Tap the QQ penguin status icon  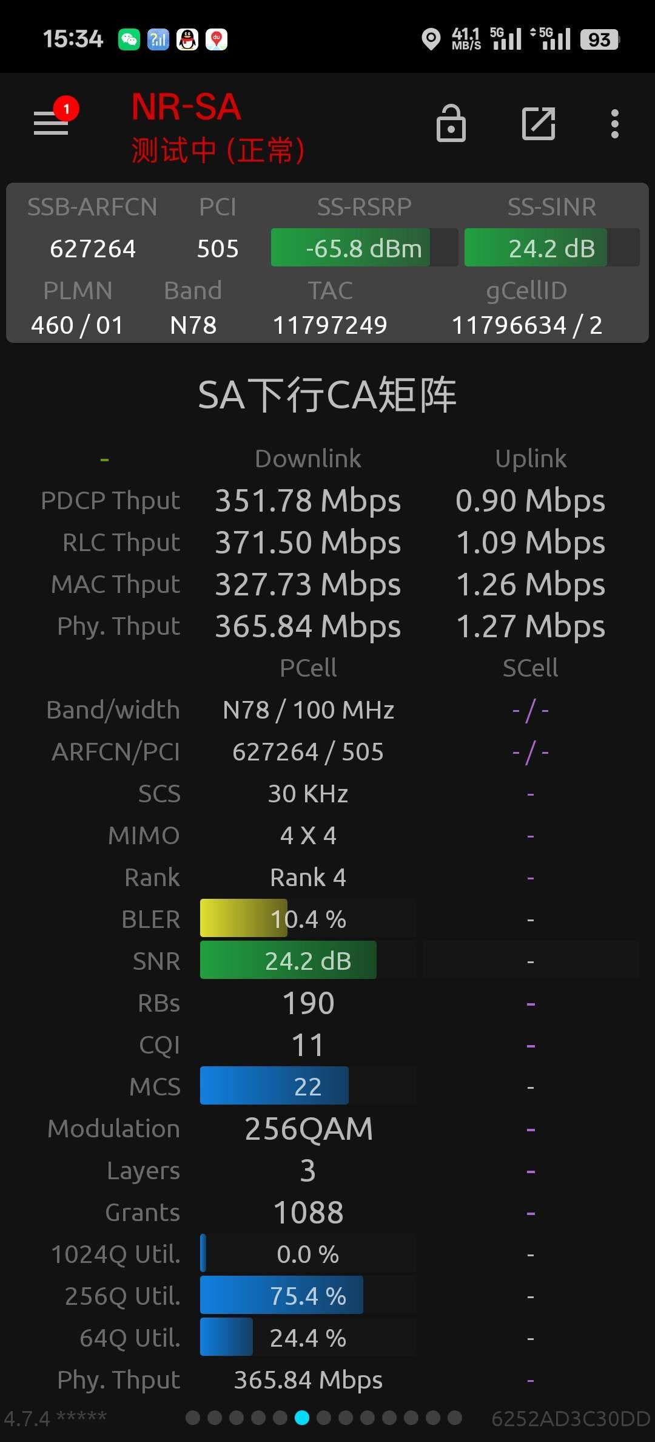(x=187, y=40)
